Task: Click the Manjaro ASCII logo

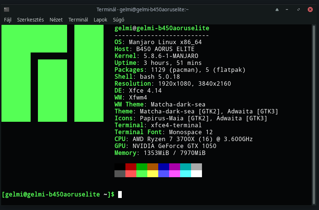Action: (x=52, y=73)
